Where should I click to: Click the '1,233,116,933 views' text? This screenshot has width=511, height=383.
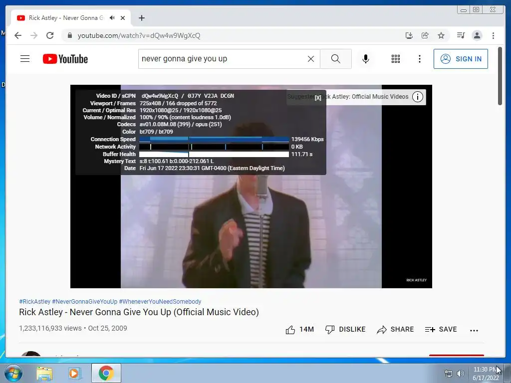tap(50, 328)
